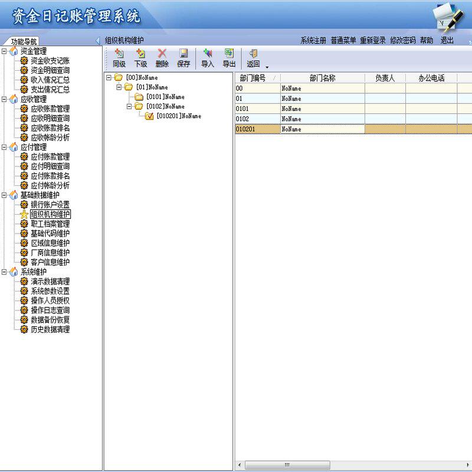Image resolution: width=472 pixels, height=472 pixels.
Task: Collapse the [01]NoName org node
Action: 119,87
